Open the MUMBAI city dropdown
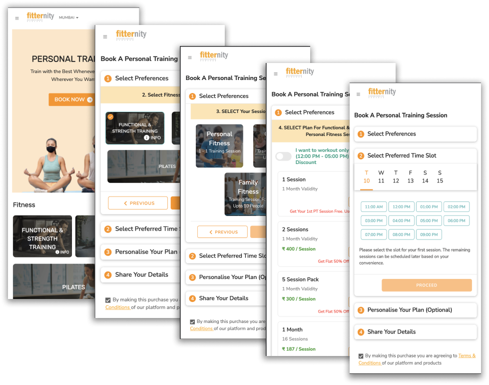 pyautogui.click(x=68, y=17)
